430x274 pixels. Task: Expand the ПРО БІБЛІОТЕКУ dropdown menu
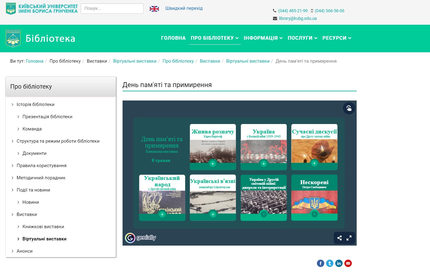[x=215, y=38]
